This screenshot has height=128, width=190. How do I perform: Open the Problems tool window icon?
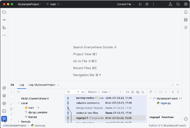coord(186,119)
